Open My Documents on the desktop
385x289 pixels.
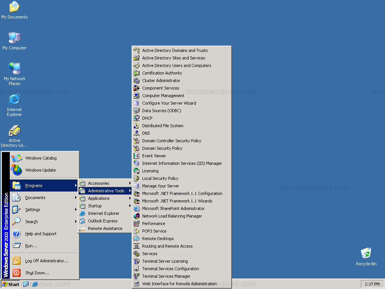point(14,8)
